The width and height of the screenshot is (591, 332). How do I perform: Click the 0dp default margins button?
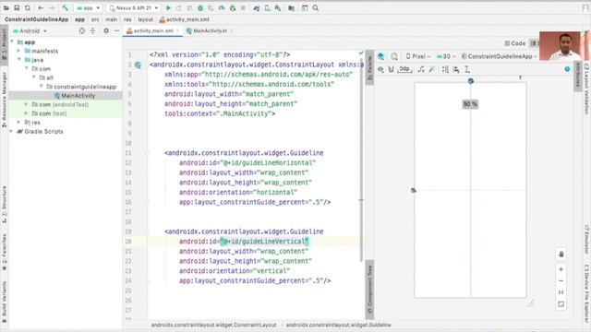click(404, 69)
